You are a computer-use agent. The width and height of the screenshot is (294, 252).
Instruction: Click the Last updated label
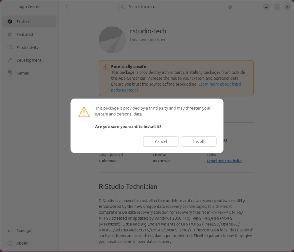(x=111, y=155)
